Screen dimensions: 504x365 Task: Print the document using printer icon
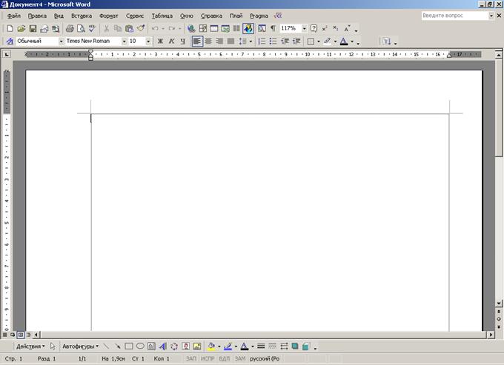[70, 29]
